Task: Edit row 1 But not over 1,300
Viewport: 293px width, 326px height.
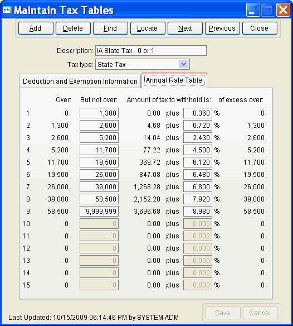Action: coord(99,113)
